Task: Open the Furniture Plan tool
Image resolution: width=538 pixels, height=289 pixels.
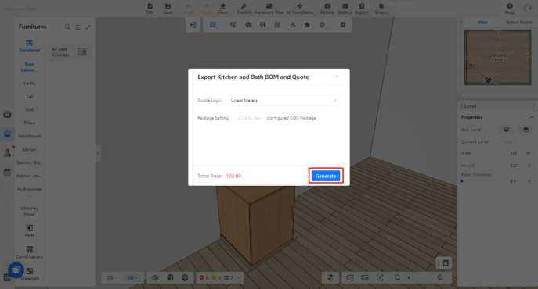Action: (269, 9)
